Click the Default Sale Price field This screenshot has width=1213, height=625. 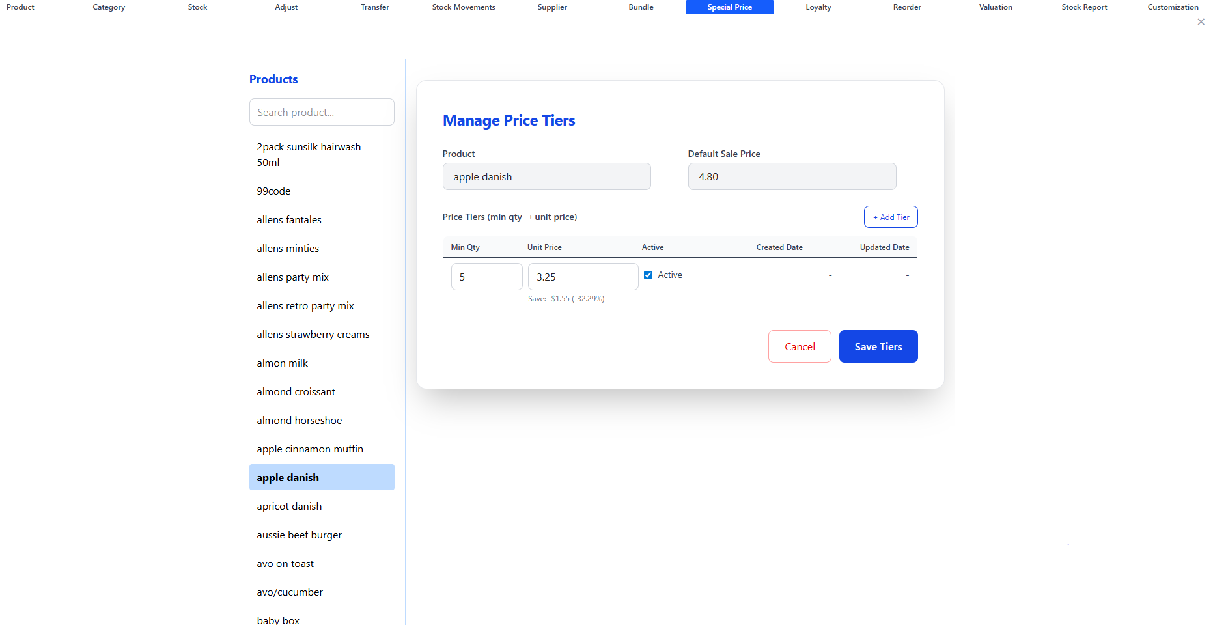click(792, 176)
